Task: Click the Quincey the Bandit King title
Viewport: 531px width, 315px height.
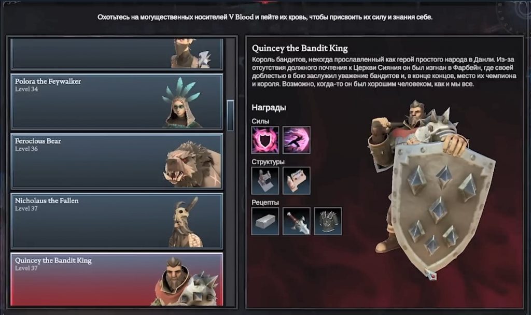Action: pos(300,48)
